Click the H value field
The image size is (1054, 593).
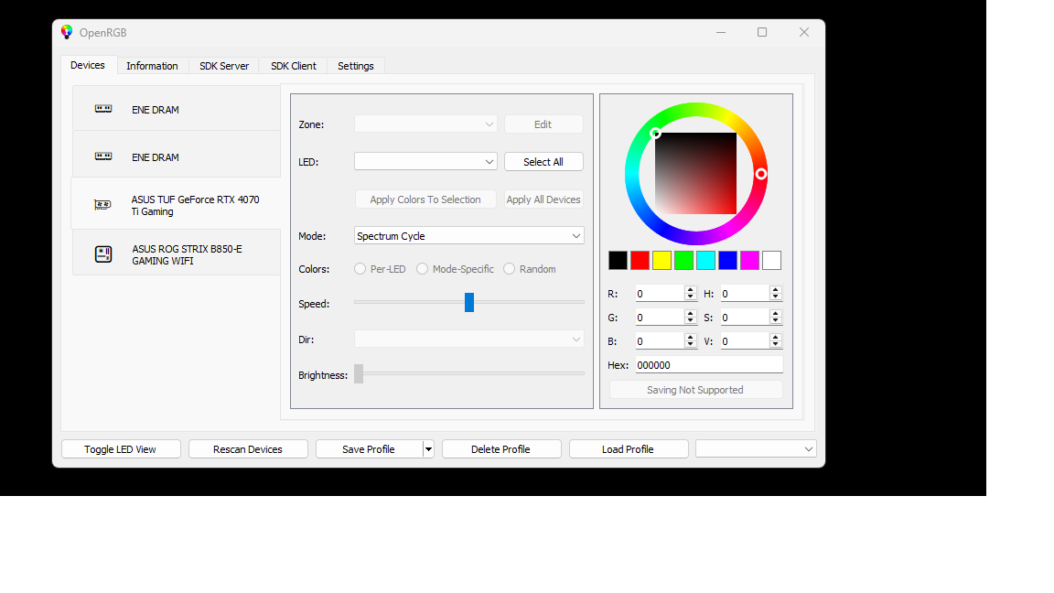745,294
